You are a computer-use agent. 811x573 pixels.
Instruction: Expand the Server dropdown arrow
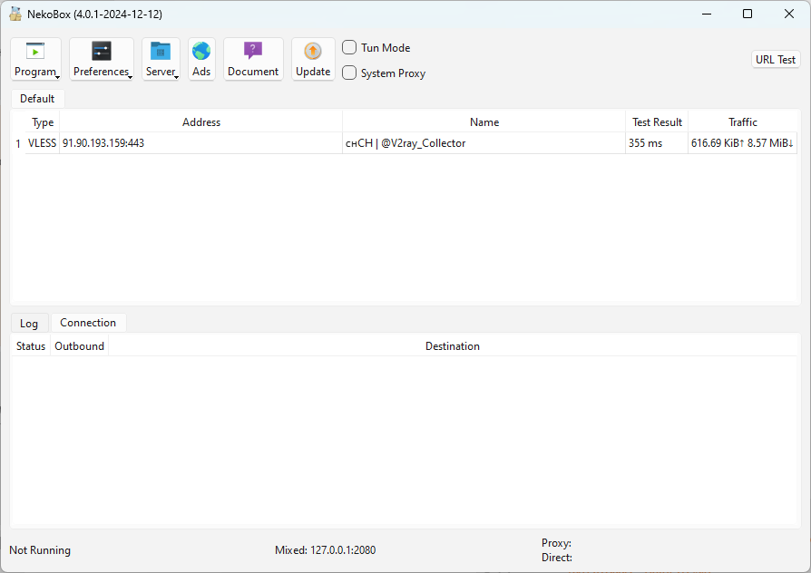pyautogui.click(x=176, y=78)
